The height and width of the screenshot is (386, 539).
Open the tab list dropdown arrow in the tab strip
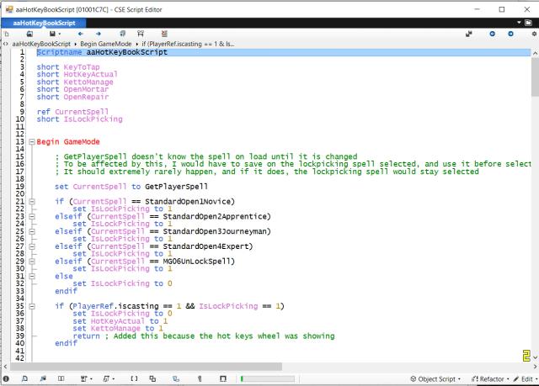pos(519,23)
